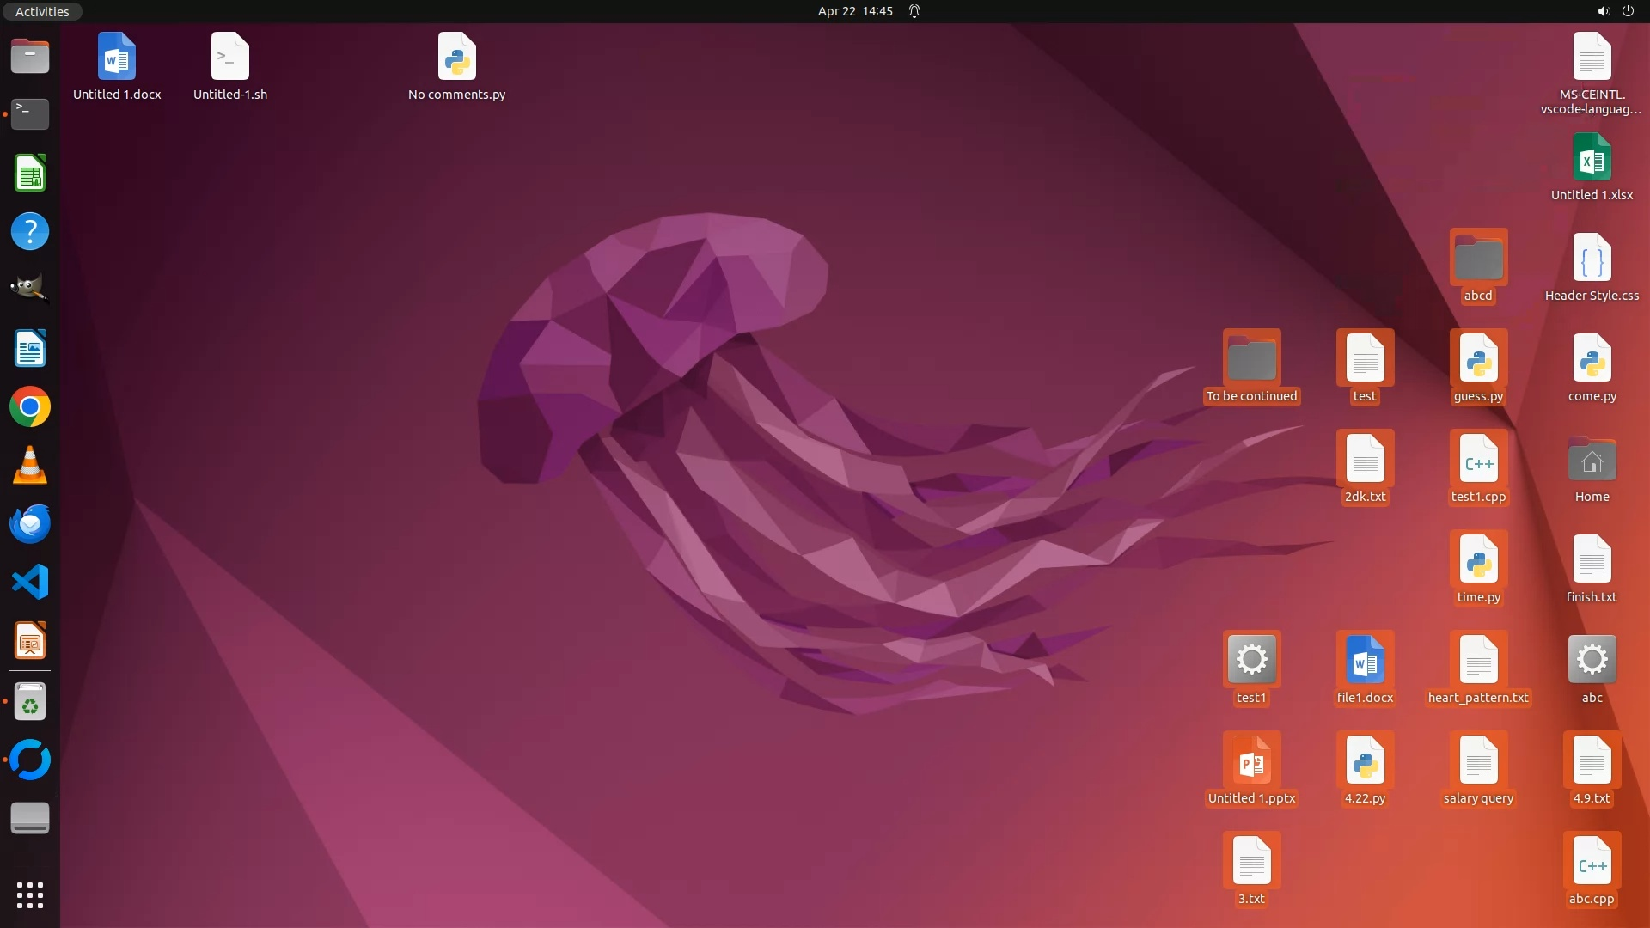
Task: Open Files manager from the dock
Action: pyautogui.click(x=30, y=57)
